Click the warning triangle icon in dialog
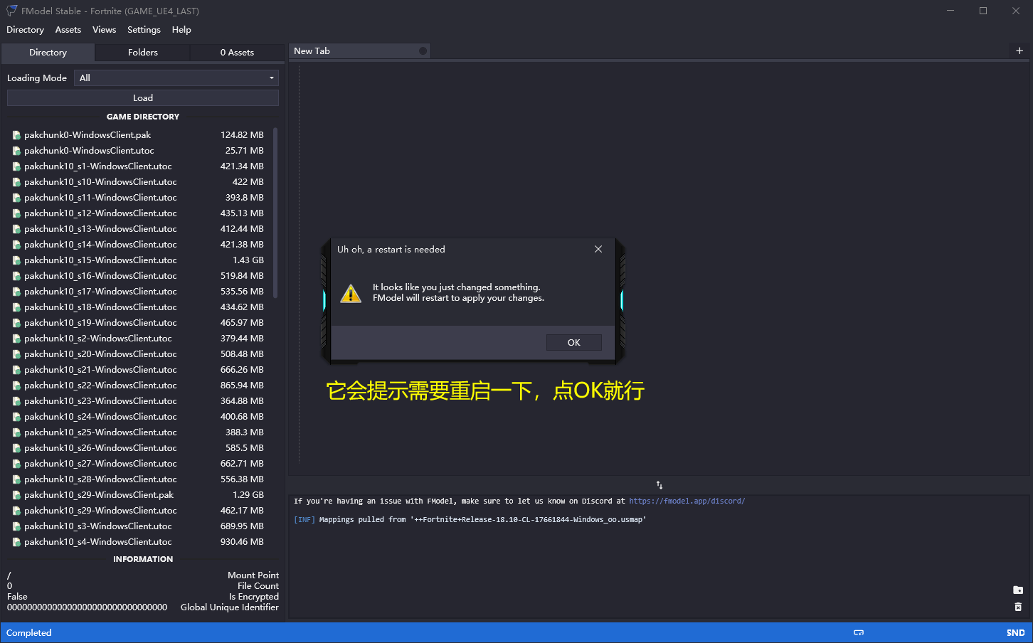The width and height of the screenshot is (1033, 643). tap(351, 293)
